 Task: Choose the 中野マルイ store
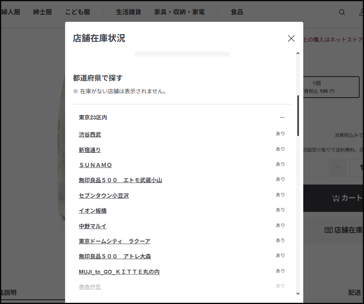[x=92, y=226]
